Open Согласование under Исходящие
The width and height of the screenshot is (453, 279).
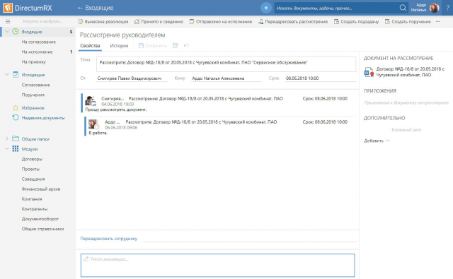click(36, 85)
